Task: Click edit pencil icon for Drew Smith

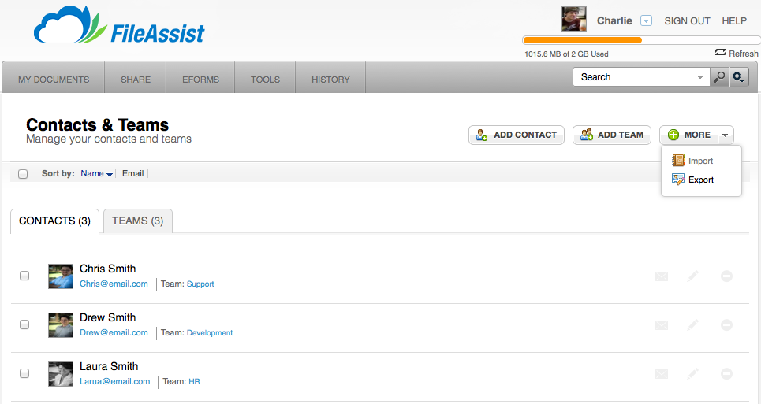Action: click(693, 324)
